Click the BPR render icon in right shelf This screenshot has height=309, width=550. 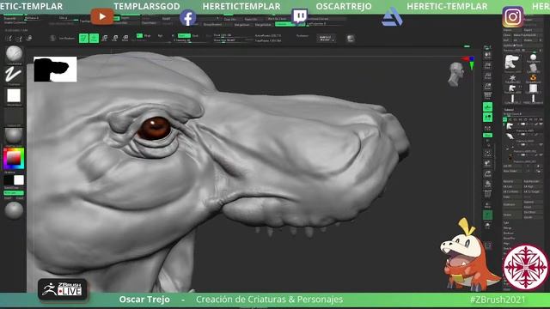coord(487,55)
